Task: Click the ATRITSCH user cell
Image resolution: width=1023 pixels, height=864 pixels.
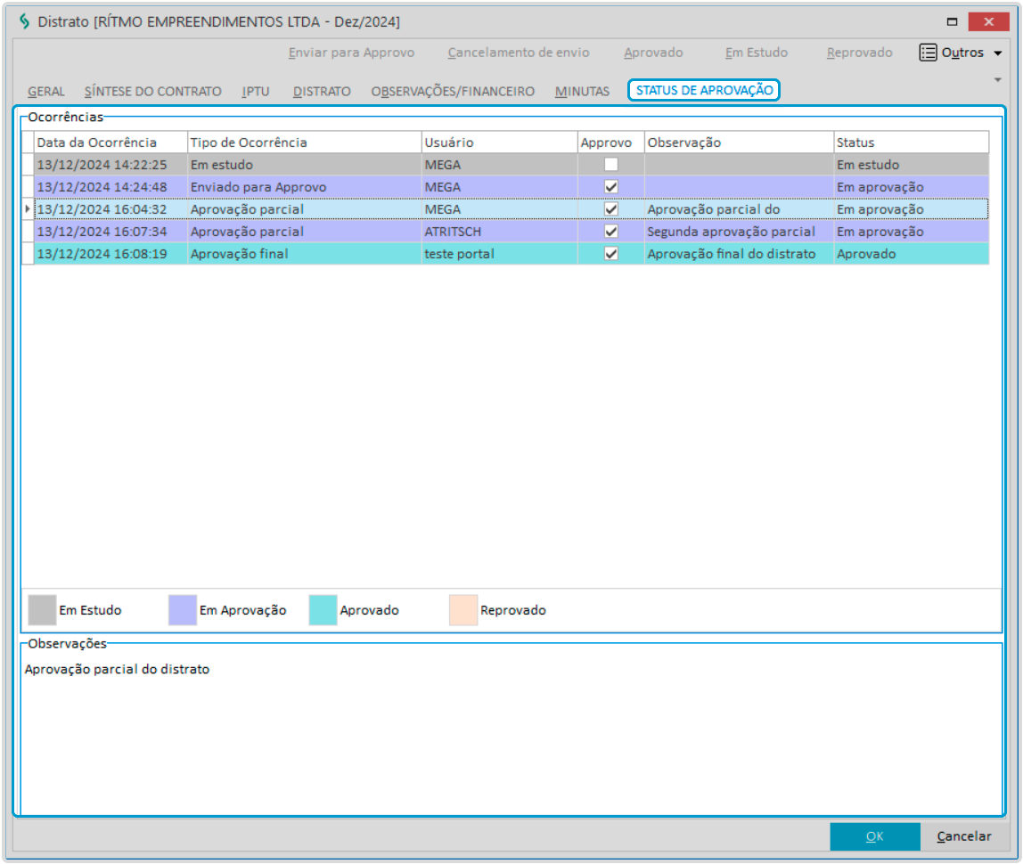Action: coord(499,232)
